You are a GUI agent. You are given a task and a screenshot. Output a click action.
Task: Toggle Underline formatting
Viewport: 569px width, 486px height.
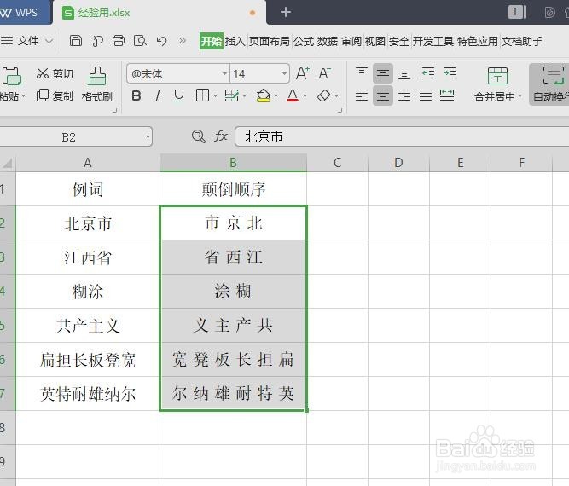[179, 95]
